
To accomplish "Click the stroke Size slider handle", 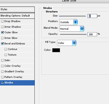I will [x=60, y=16].
